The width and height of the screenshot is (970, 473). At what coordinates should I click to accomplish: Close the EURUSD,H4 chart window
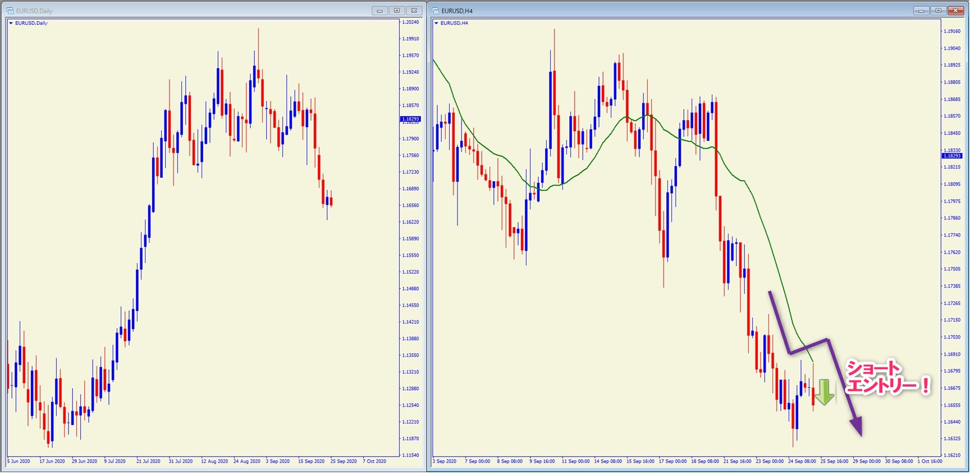955,11
